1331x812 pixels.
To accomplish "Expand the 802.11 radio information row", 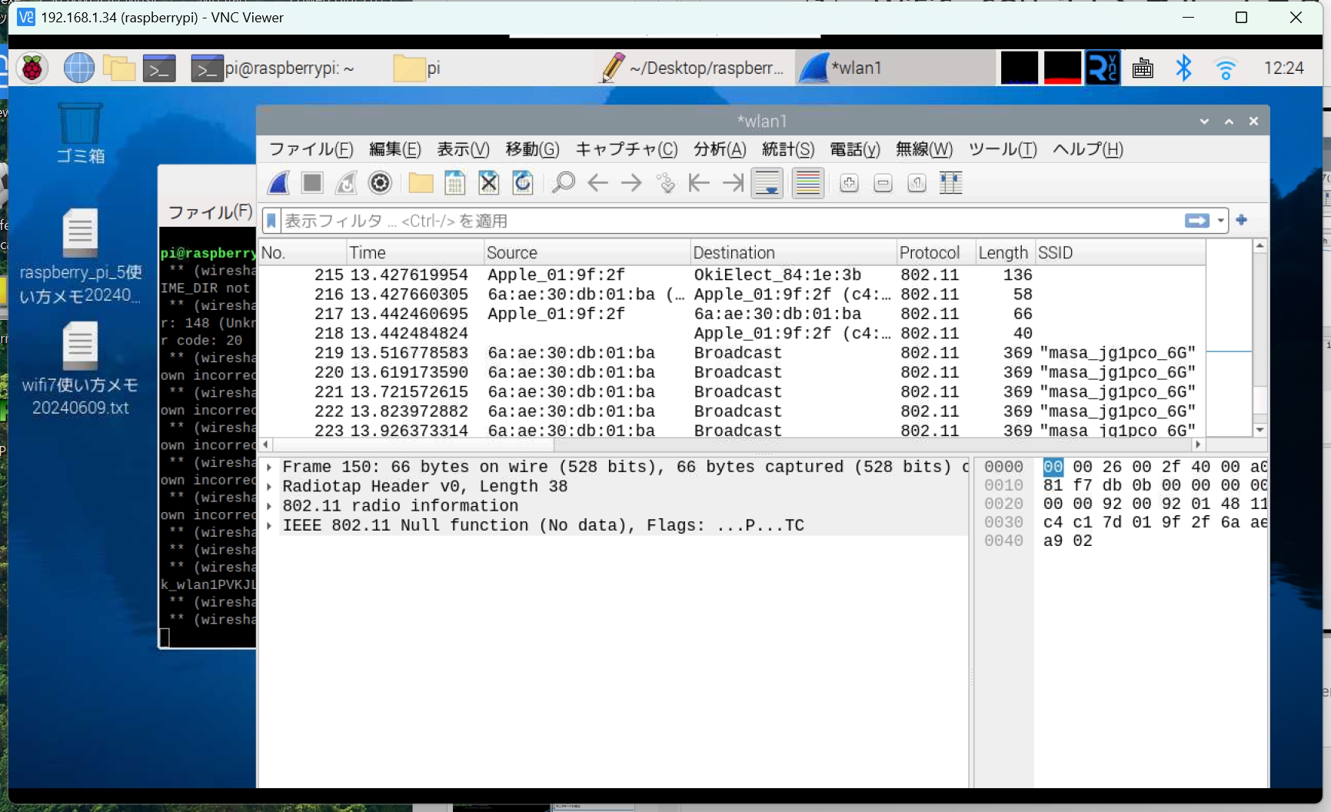I will tap(269, 506).
